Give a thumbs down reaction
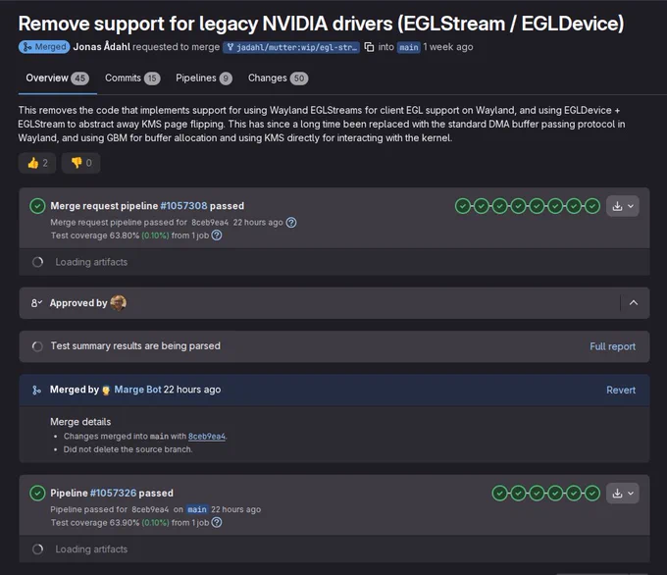The image size is (667, 575). pyautogui.click(x=80, y=163)
